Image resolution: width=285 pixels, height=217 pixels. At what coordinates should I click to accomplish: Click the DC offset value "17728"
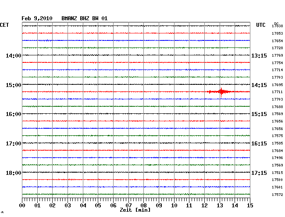(278, 48)
